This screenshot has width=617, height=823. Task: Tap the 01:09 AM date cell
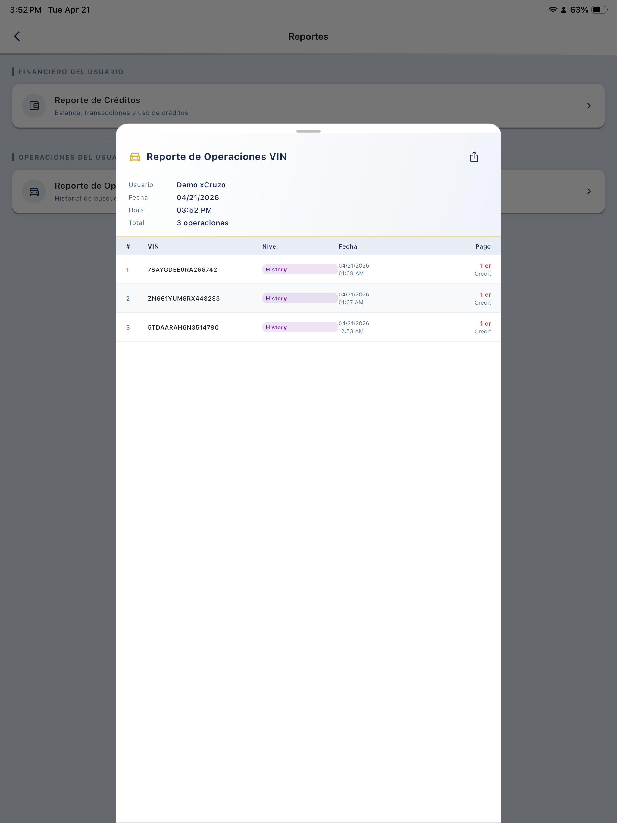coord(353,269)
